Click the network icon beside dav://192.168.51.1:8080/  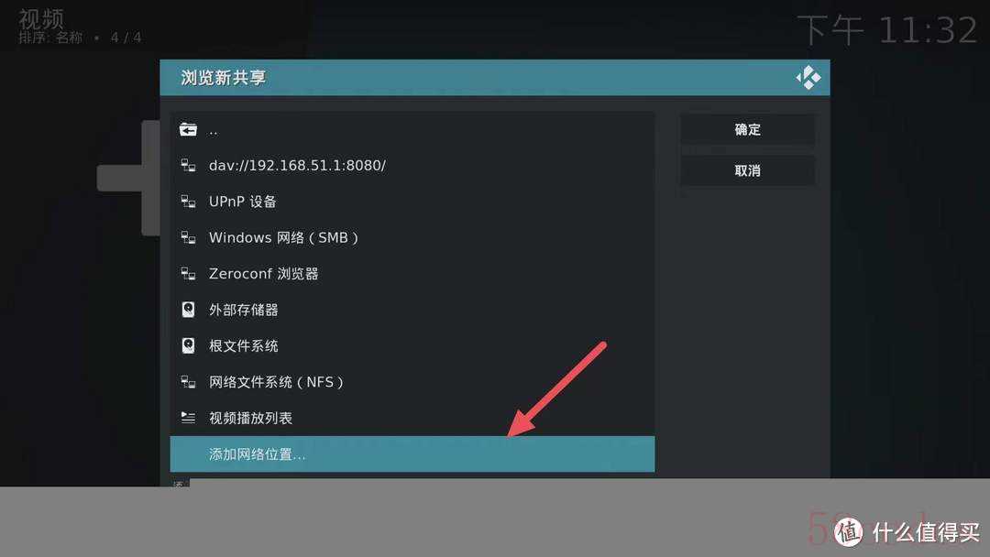[x=188, y=165]
